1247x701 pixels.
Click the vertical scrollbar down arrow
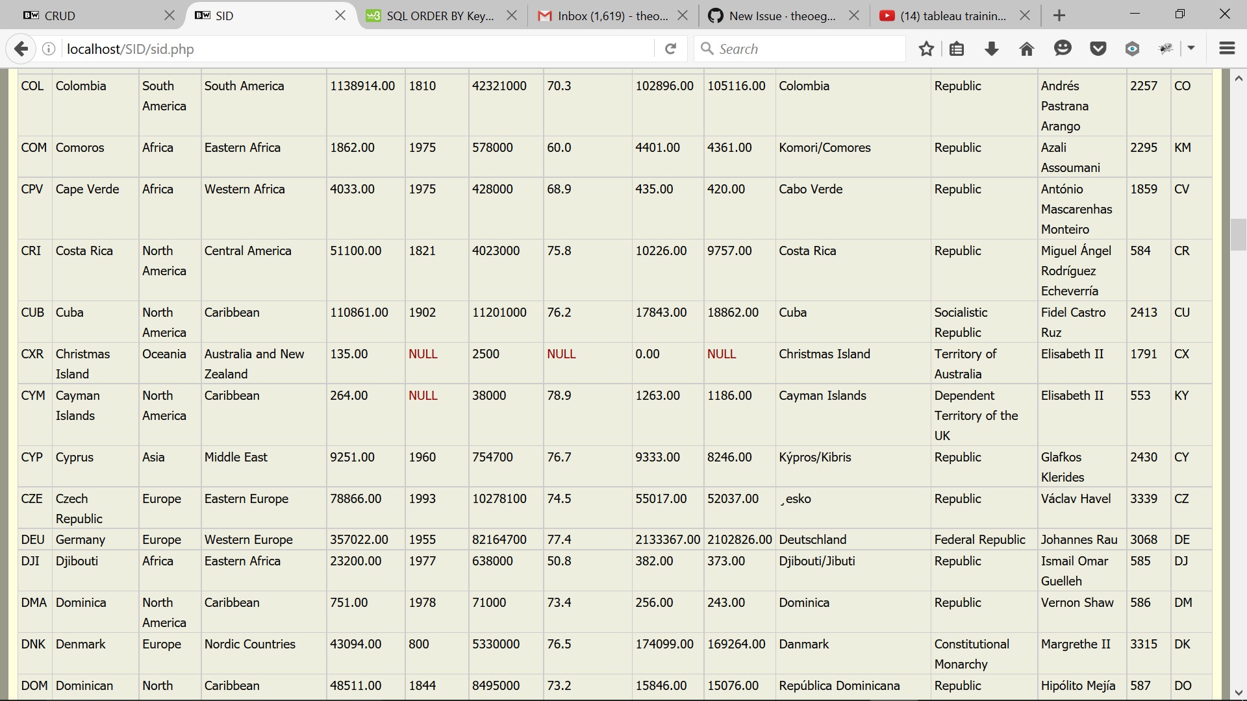1239,693
